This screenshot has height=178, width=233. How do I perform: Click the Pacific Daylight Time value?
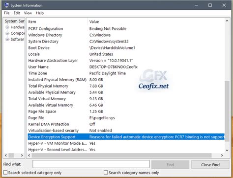coord(108,73)
